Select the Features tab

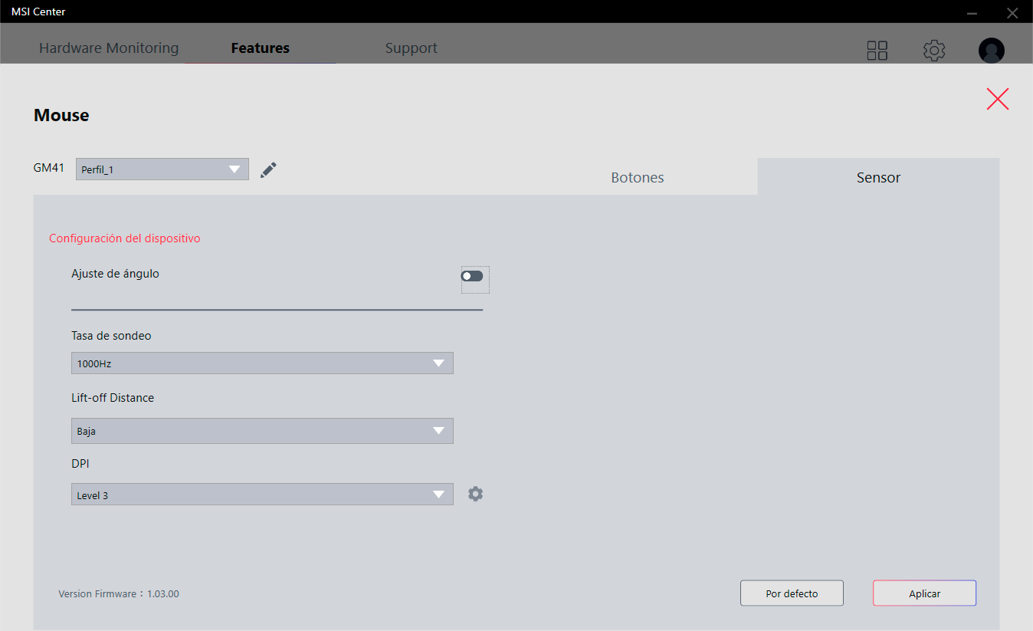(260, 48)
